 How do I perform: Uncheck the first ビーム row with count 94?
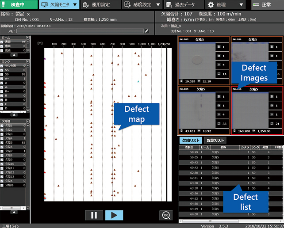click(x=2, y=42)
